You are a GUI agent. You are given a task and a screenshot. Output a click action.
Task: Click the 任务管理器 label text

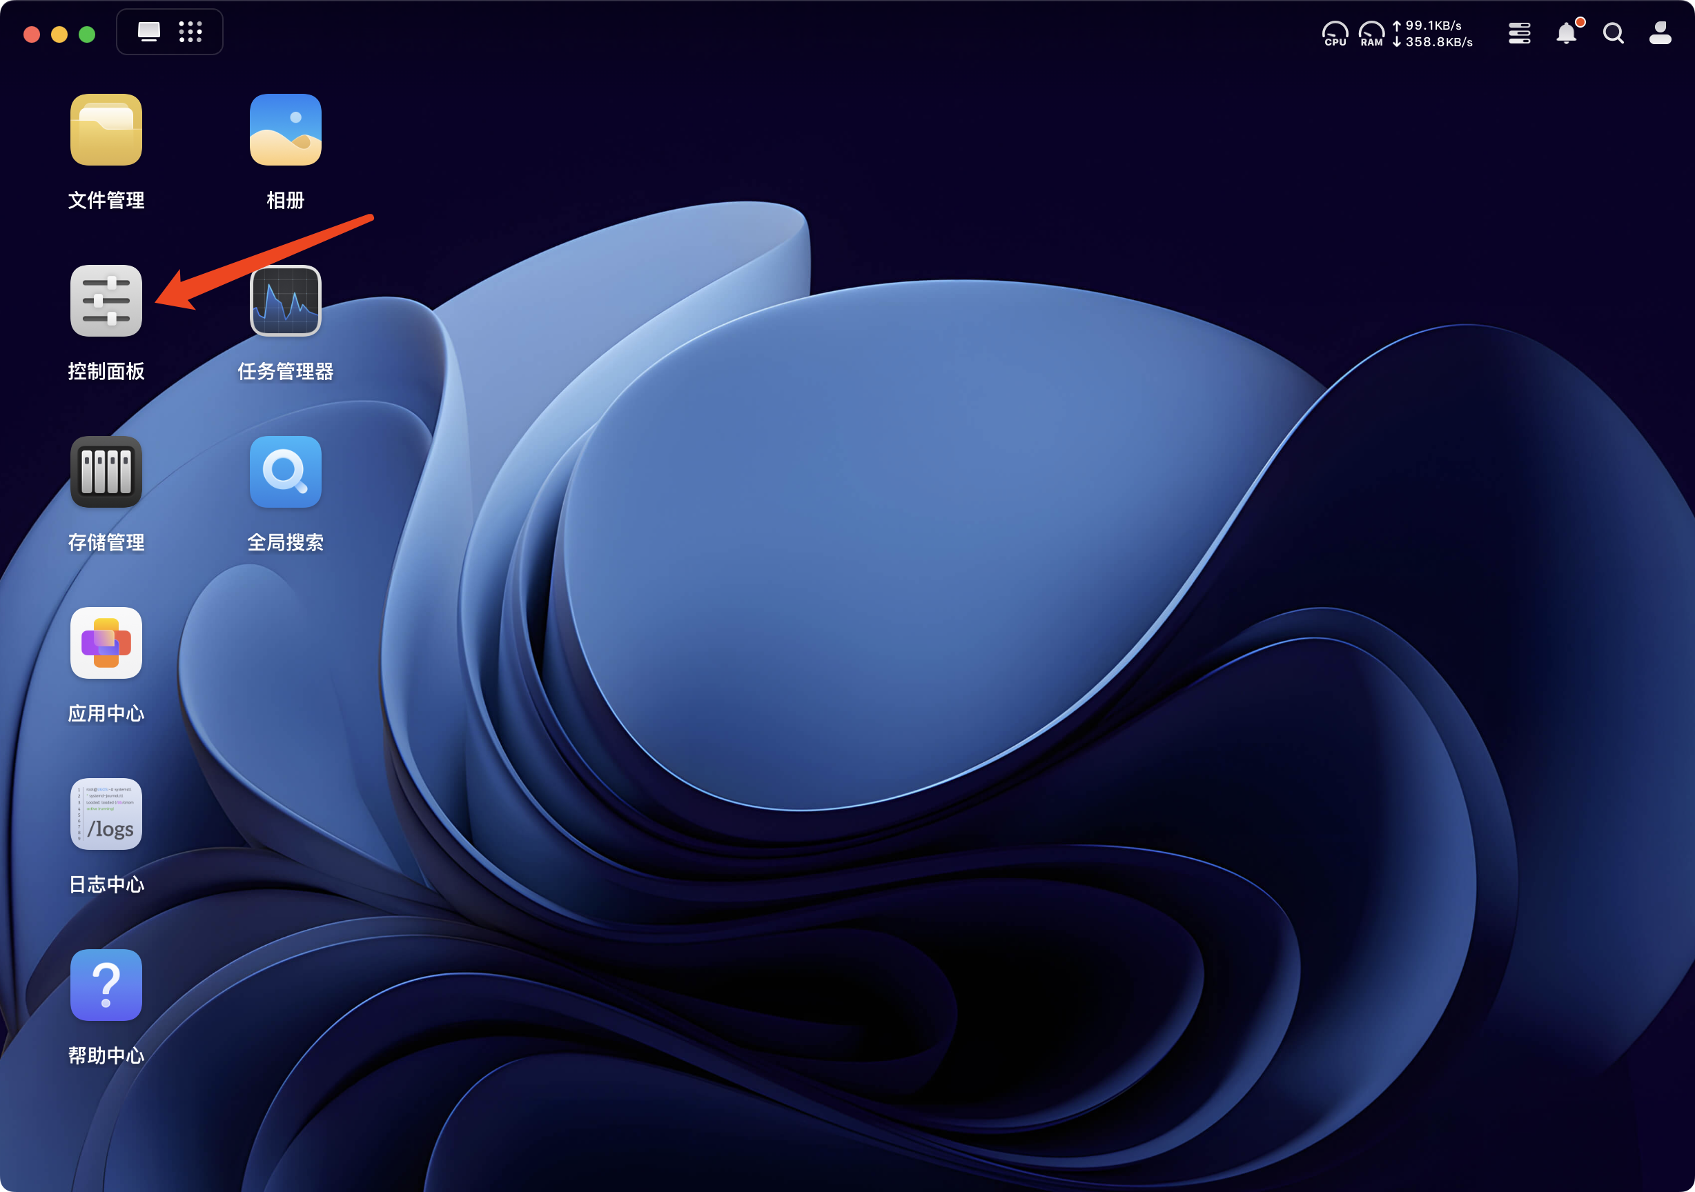point(285,371)
